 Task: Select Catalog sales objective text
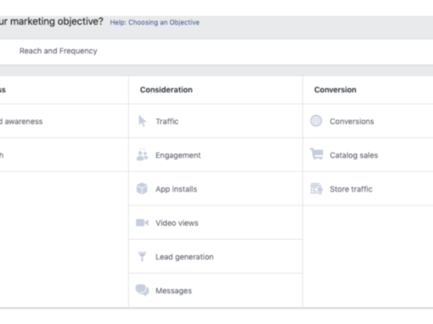(x=354, y=155)
